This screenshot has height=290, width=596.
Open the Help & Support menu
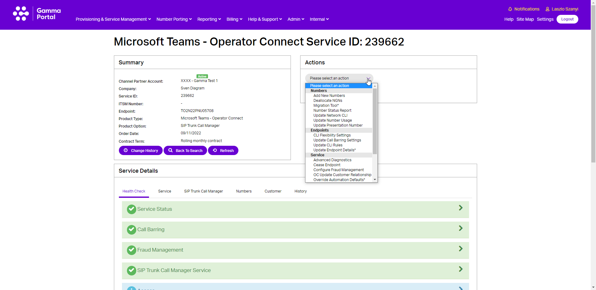(265, 19)
